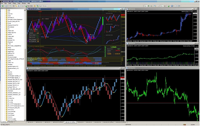This screenshot has width=200, height=126.
Task: Select the Favorites tab in Navigator
Action: 11,122
